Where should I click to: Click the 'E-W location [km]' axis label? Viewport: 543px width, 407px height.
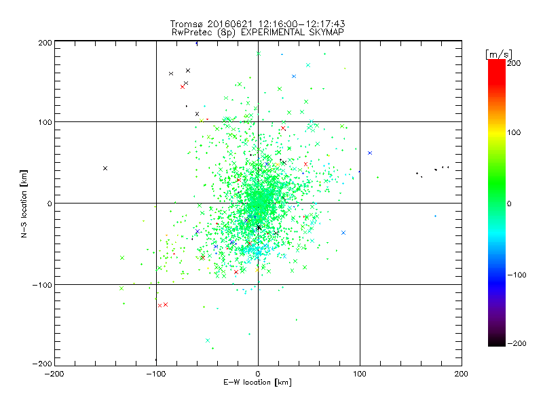258,382
